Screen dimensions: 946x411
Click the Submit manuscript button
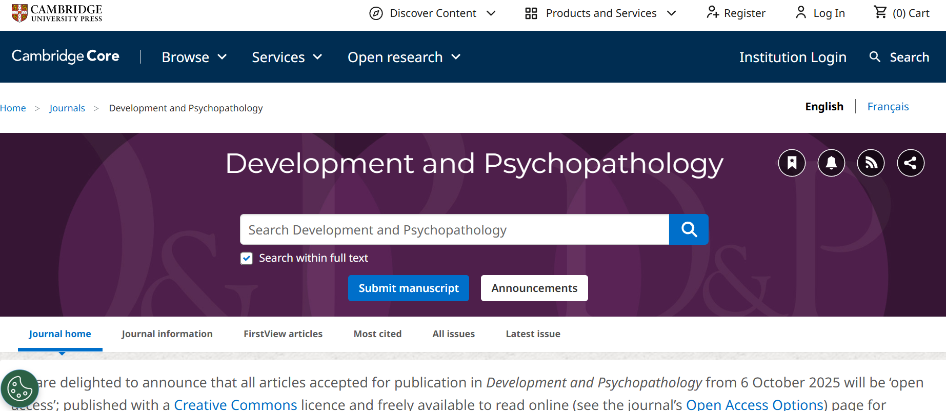tap(408, 288)
